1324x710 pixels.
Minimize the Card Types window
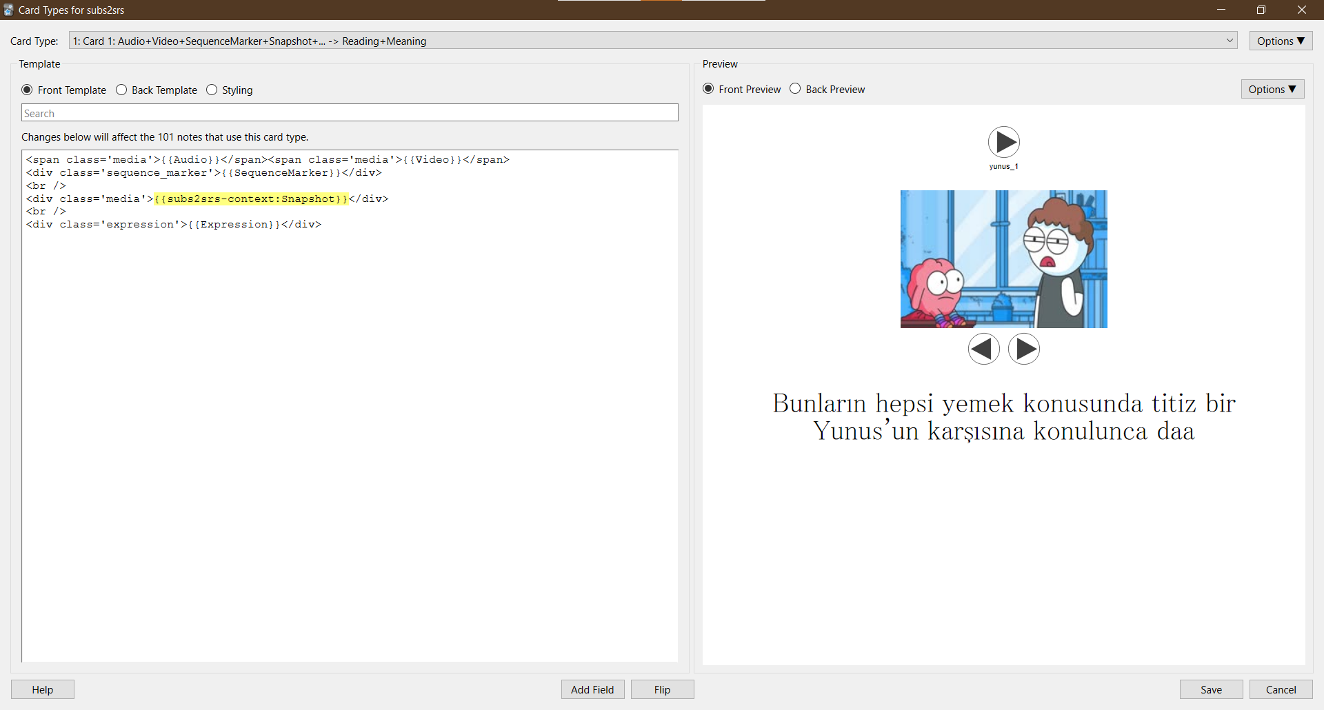point(1221,10)
